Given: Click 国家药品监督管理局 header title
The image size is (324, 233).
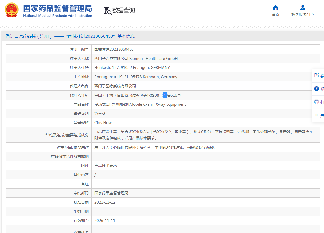Looking at the screenshot, I should pyautogui.click(x=57, y=8).
